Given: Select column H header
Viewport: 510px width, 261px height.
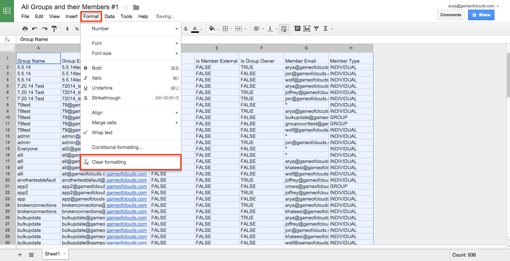Looking at the screenshot, I should 351,48.
